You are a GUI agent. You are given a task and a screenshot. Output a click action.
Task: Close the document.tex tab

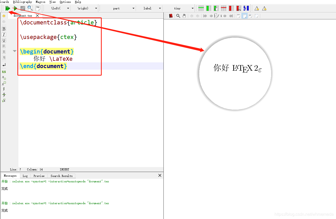pos(37,16)
